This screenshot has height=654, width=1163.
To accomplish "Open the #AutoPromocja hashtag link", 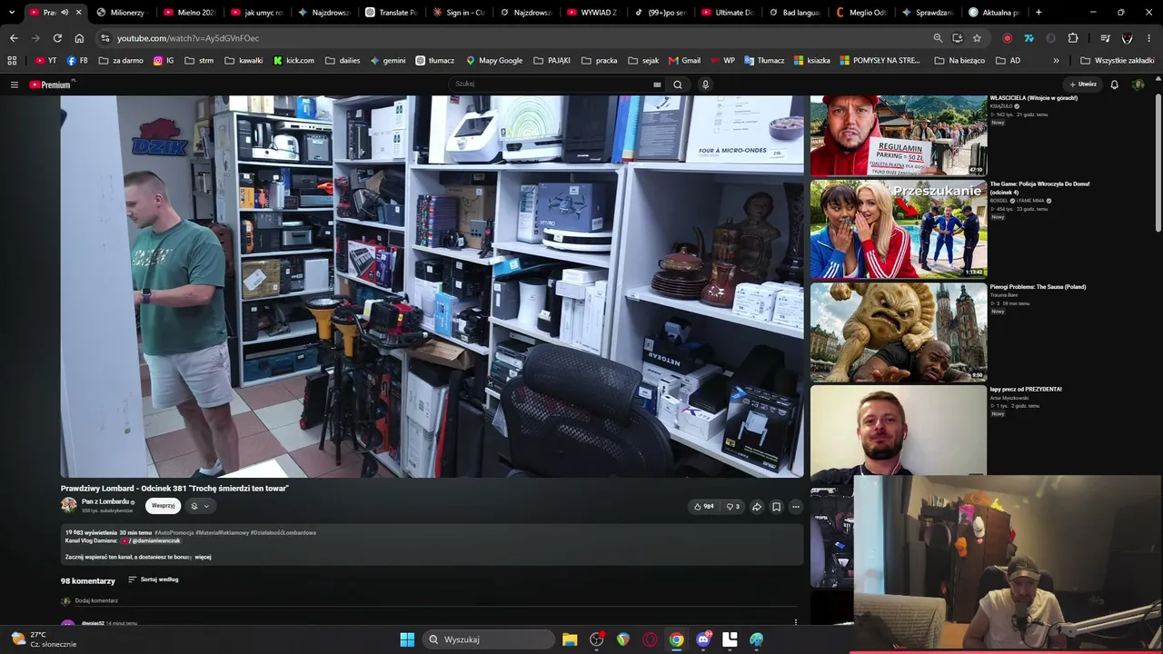I will (x=174, y=532).
